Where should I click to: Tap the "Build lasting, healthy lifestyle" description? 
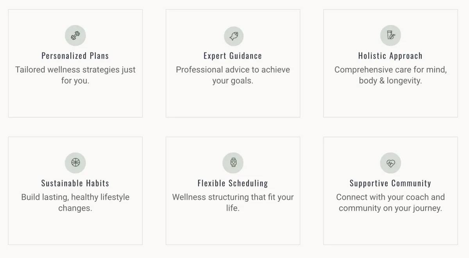click(75, 197)
